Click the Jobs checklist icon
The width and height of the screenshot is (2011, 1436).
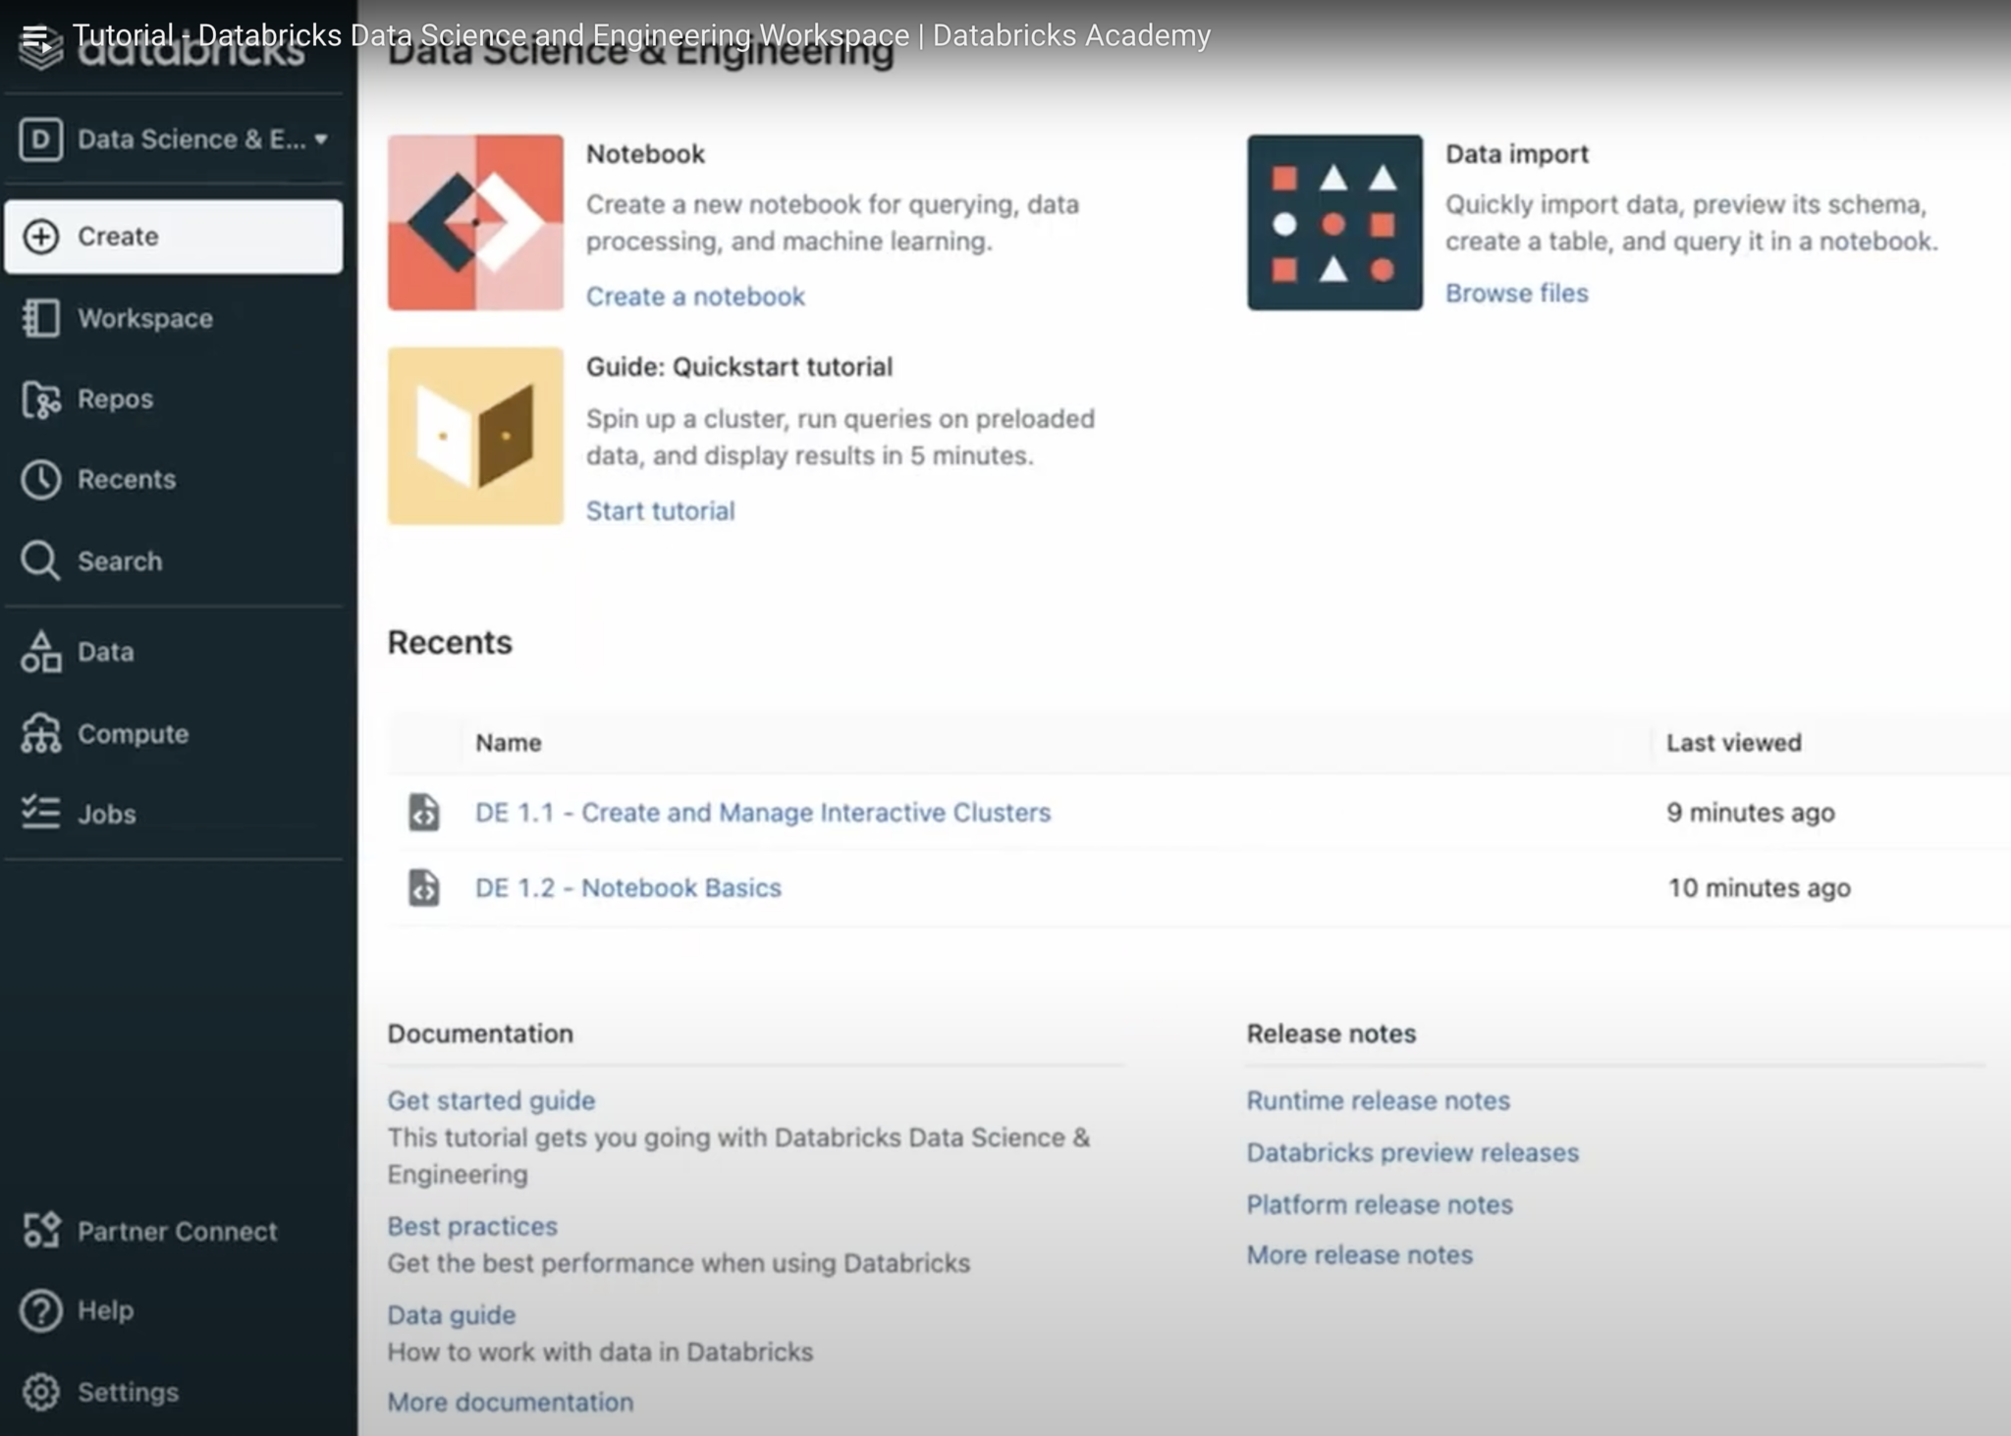click(x=40, y=814)
